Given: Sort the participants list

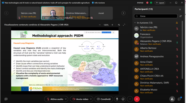Looking at the screenshot, I should tap(180, 16).
